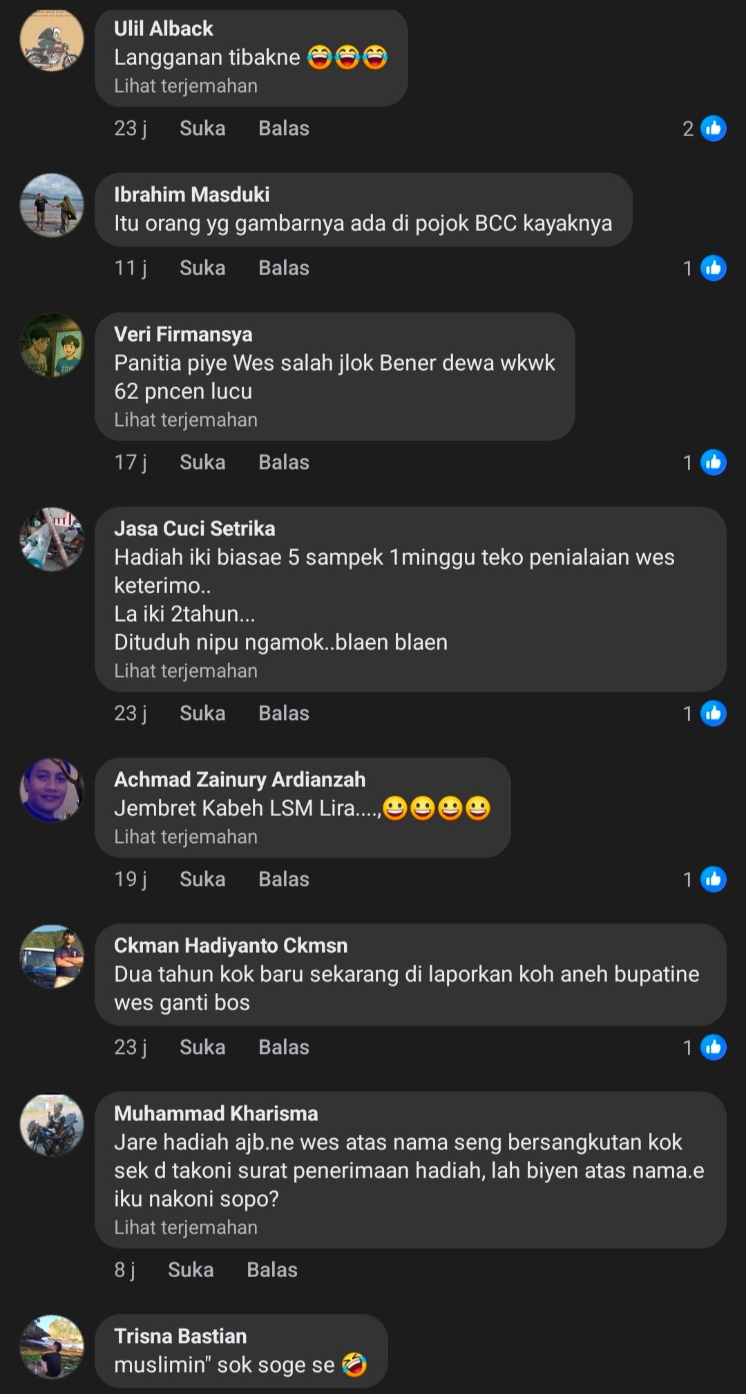The image size is (746, 1394).
Task: Like Ulil Alback's comment using Suka
Action: coord(202,129)
